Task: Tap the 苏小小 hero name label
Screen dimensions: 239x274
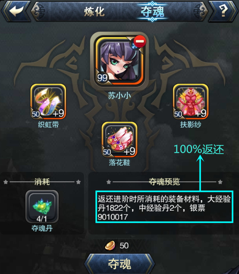Action: coord(119,96)
